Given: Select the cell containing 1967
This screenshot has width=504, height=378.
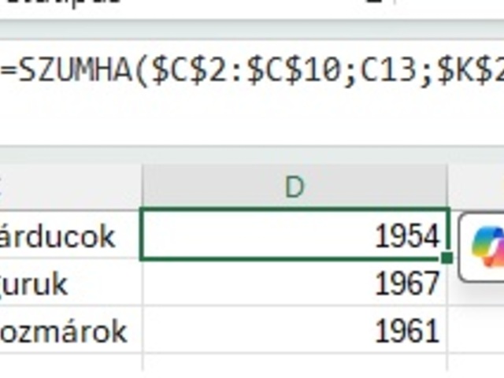Looking at the screenshot, I should pyautogui.click(x=295, y=282).
